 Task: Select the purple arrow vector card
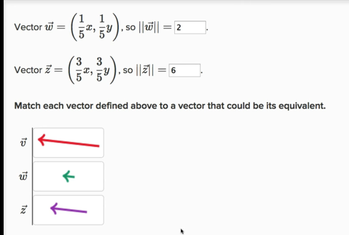[x=68, y=210]
